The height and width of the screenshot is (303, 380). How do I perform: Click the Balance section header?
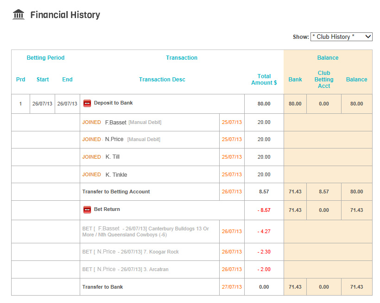pos(328,57)
